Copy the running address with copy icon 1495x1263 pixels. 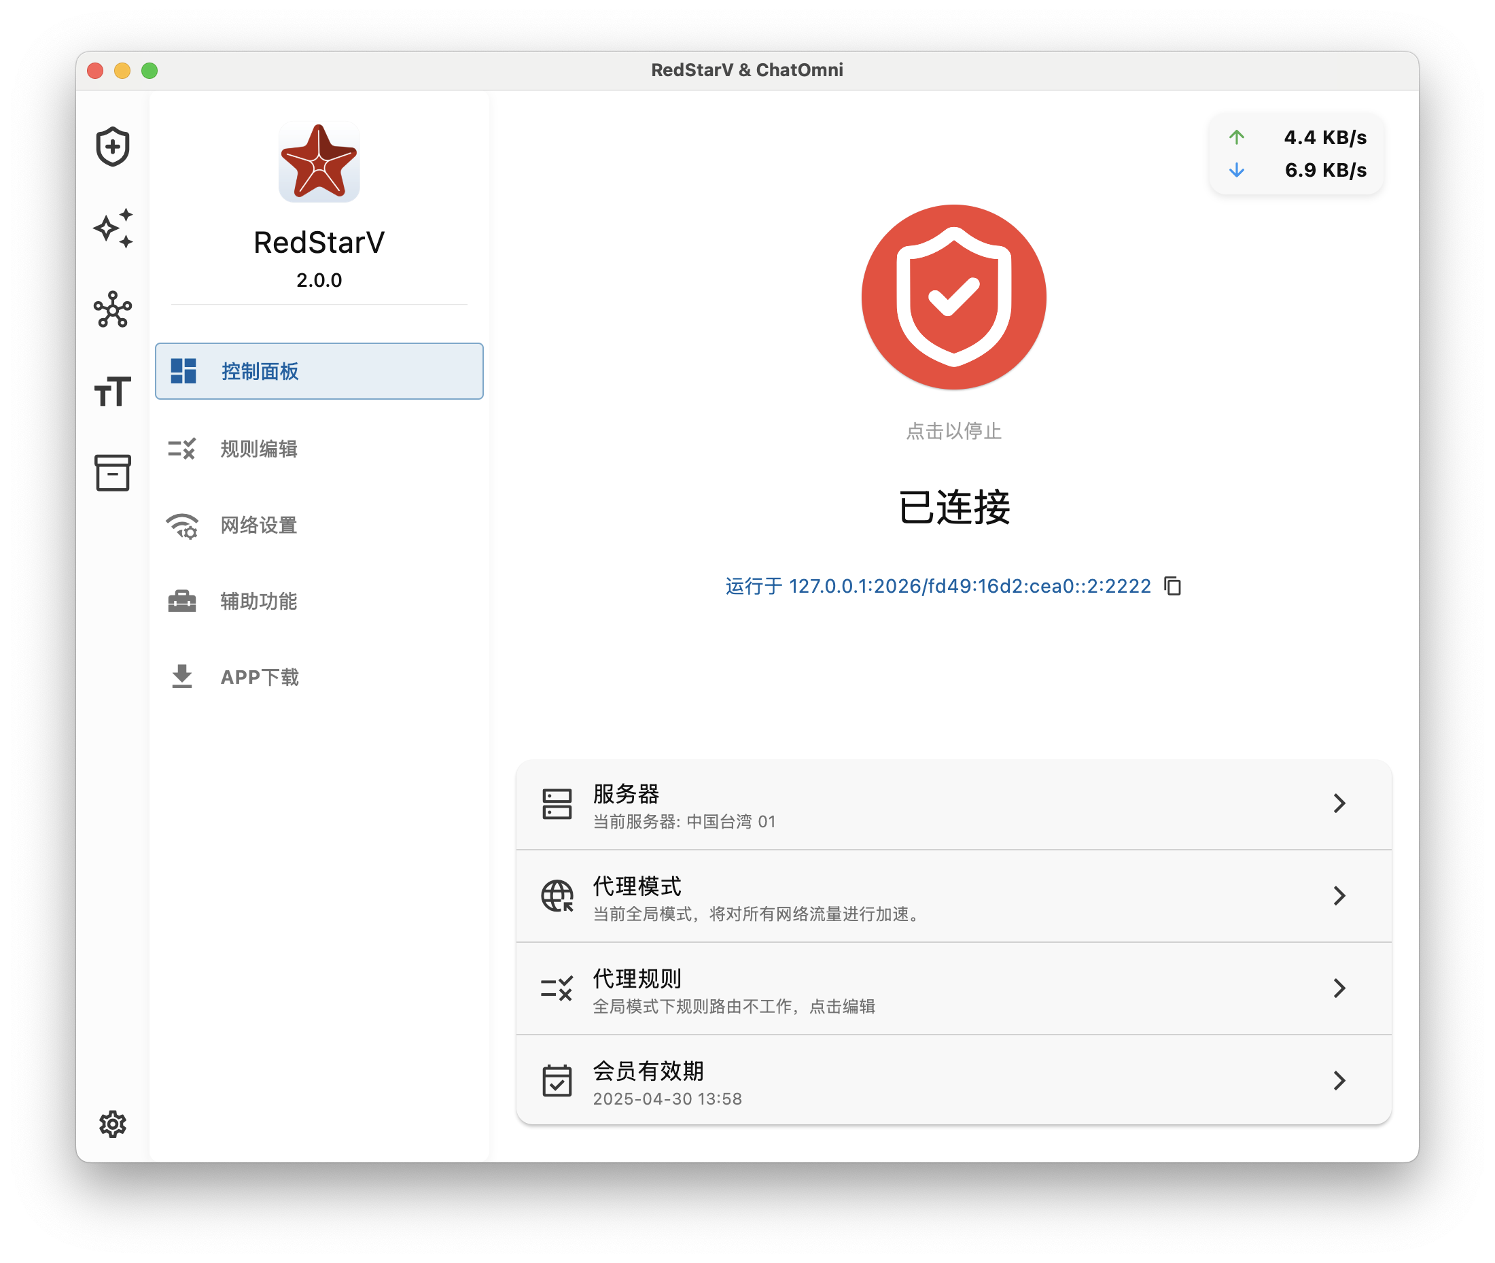click(1172, 586)
